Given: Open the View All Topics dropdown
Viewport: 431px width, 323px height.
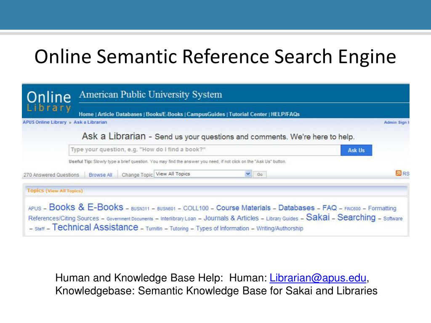Looking at the screenshot, I should tap(203, 174).
